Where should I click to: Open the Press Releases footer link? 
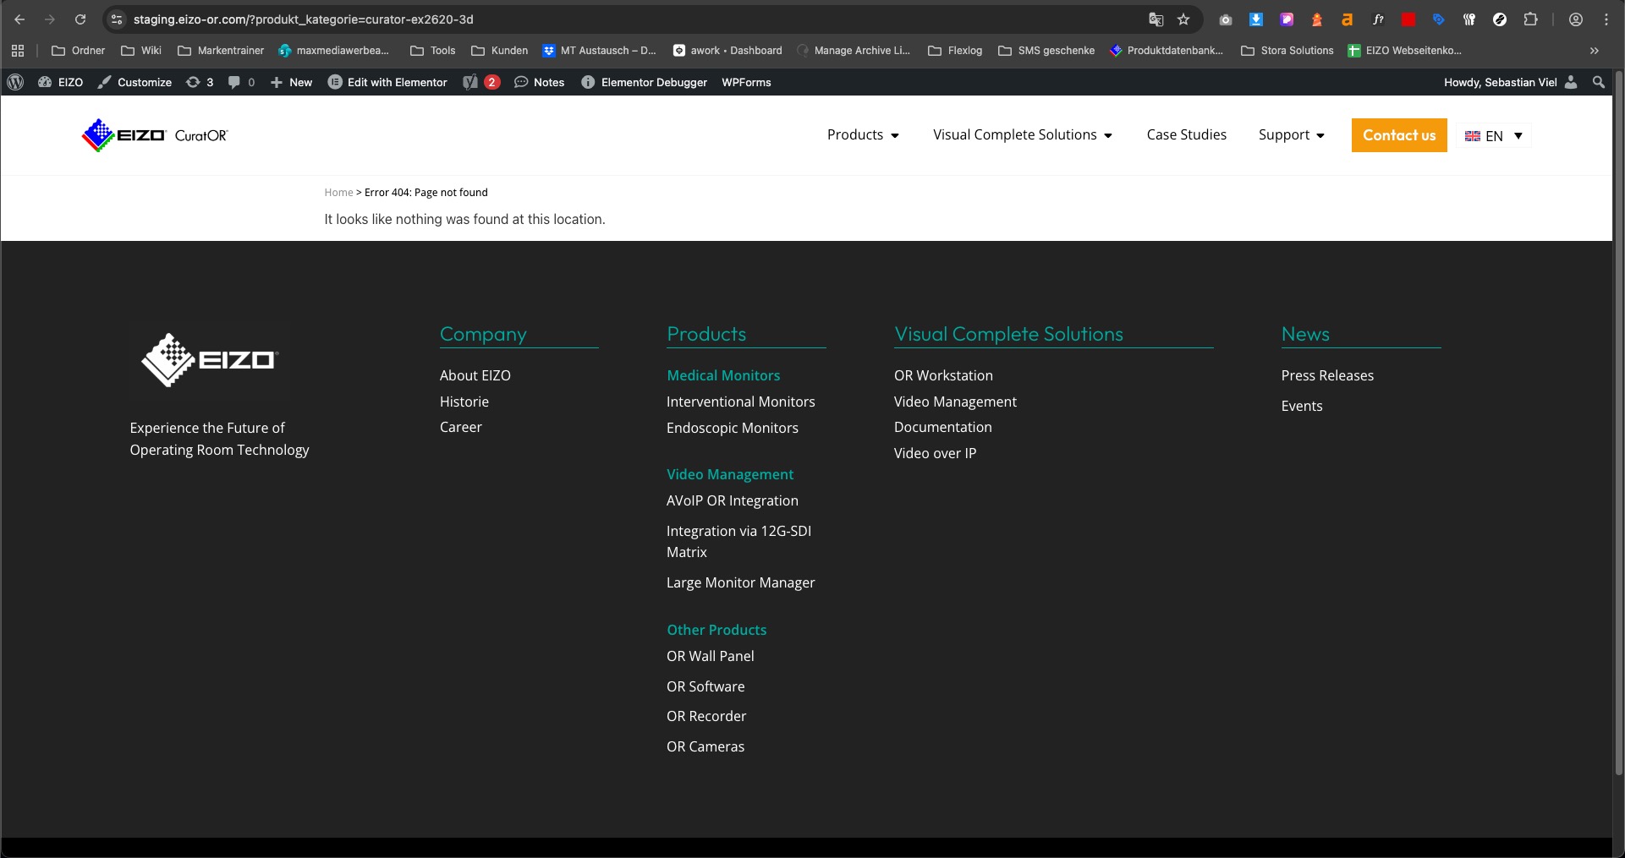coord(1326,375)
